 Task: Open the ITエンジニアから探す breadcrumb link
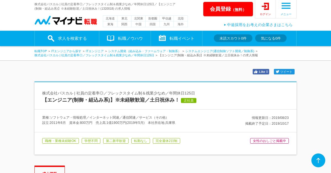[x=66, y=51]
